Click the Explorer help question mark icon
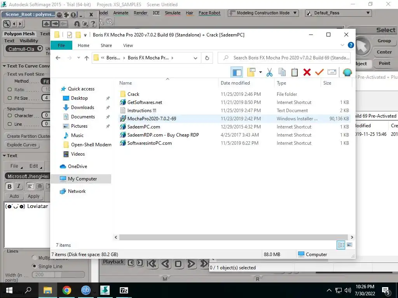 click(x=351, y=45)
